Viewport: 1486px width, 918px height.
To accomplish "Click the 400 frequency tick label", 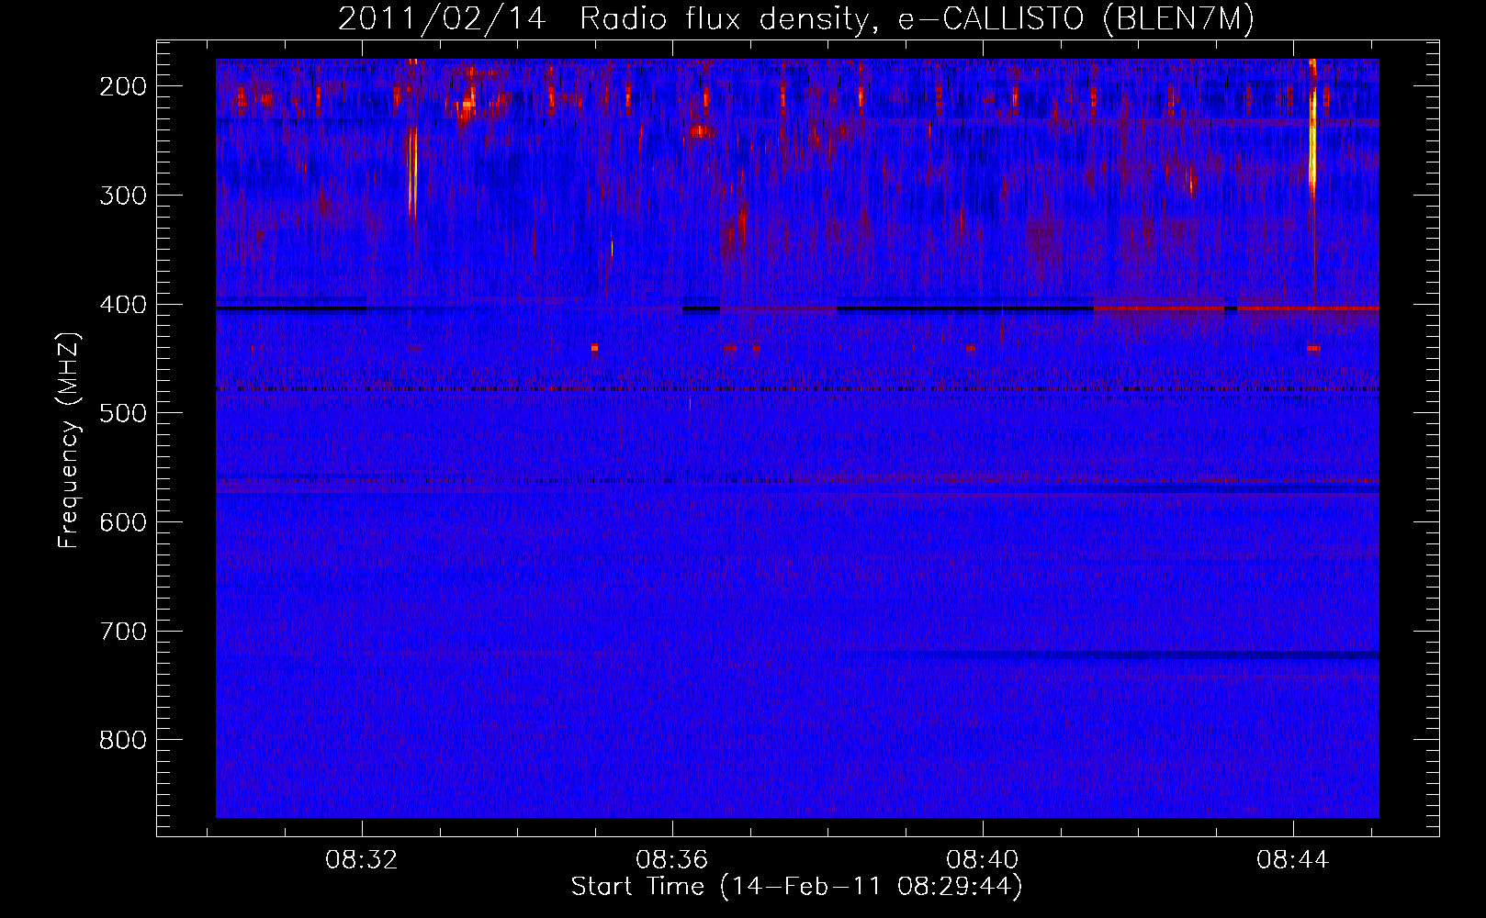I will (122, 305).
